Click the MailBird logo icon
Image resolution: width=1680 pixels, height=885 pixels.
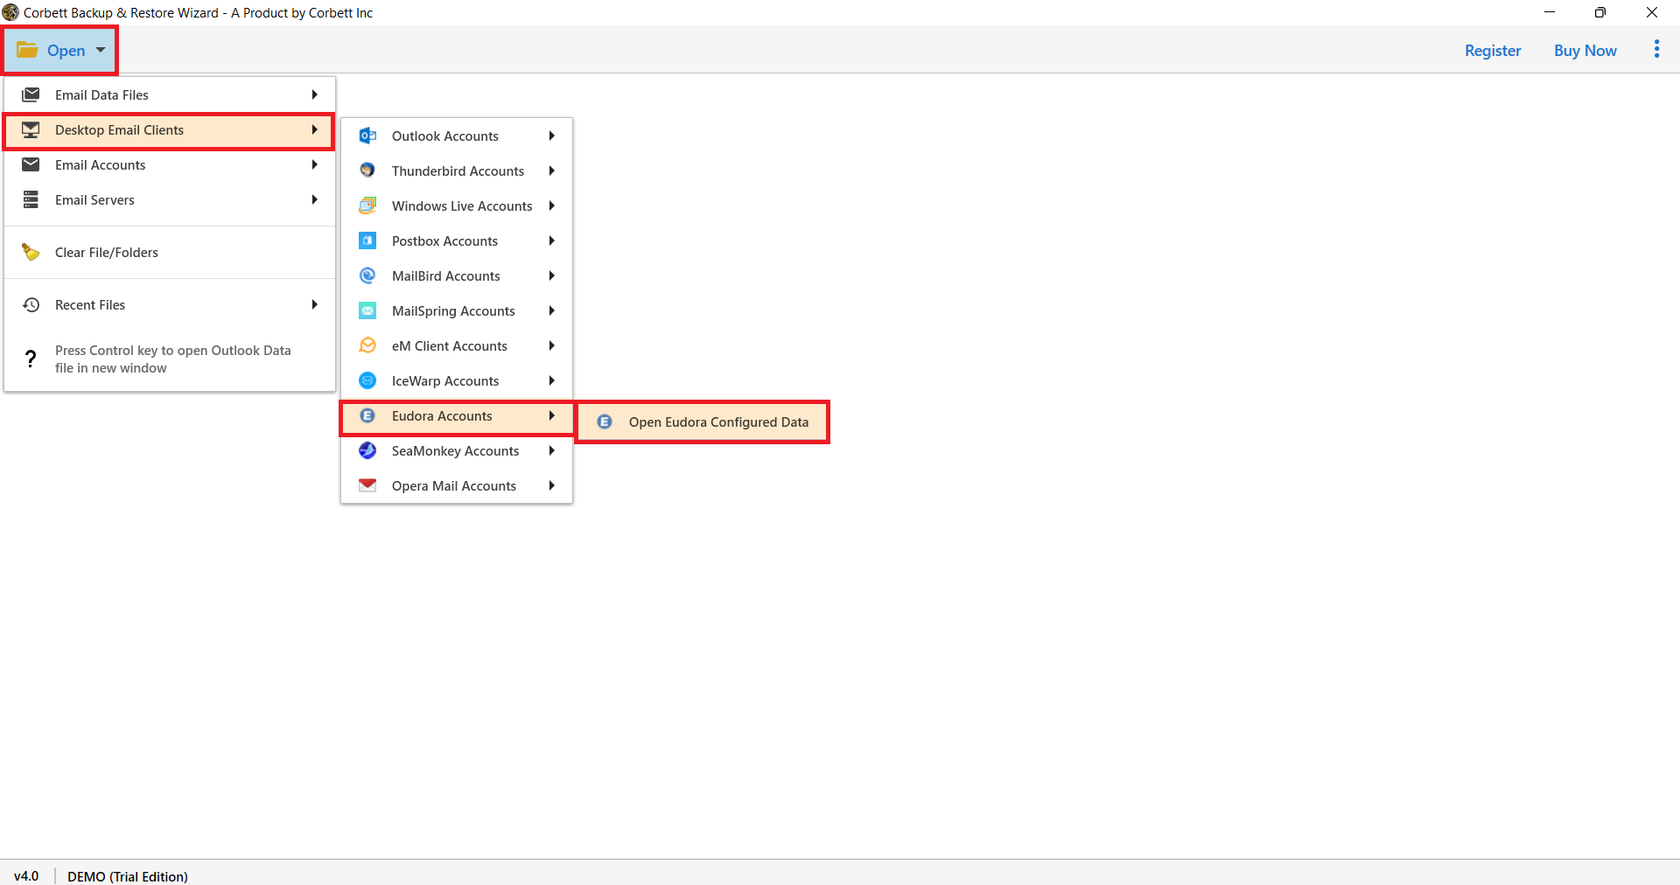point(367,275)
